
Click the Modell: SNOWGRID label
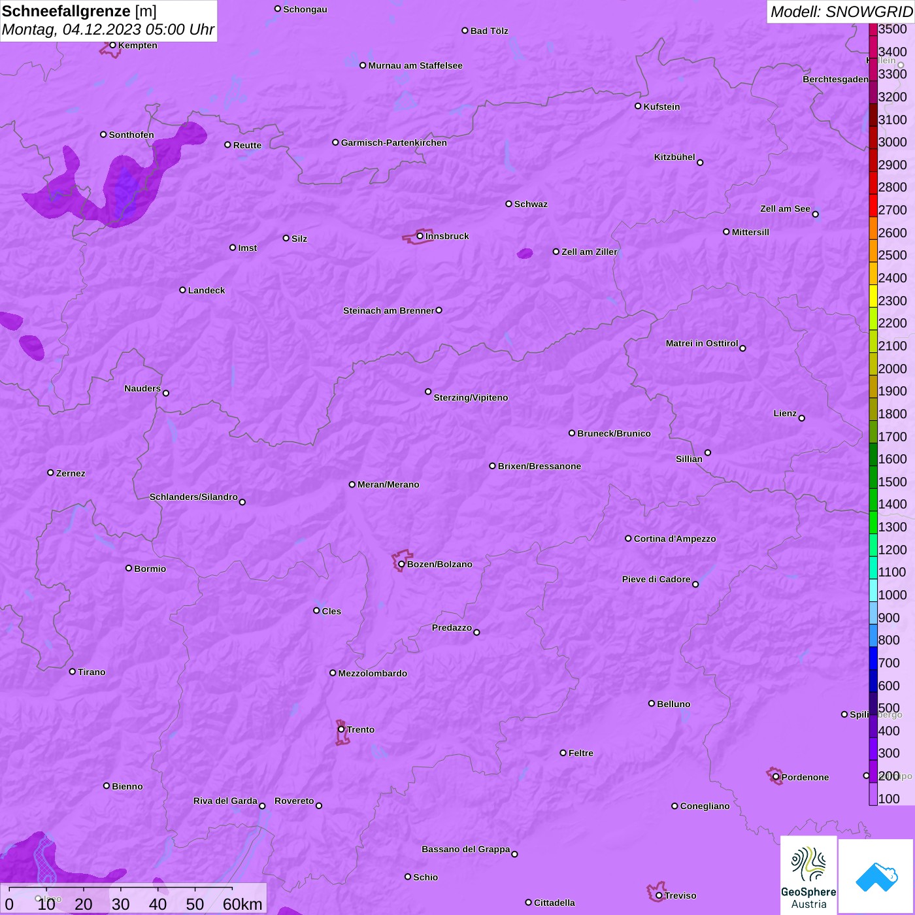(x=841, y=12)
